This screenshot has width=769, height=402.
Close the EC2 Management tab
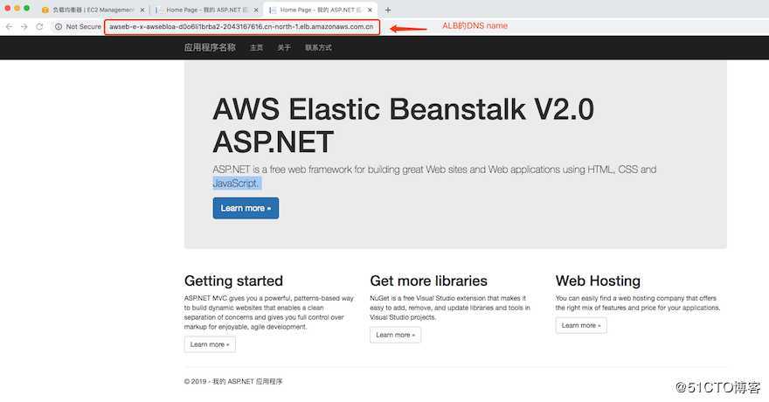click(142, 10)
